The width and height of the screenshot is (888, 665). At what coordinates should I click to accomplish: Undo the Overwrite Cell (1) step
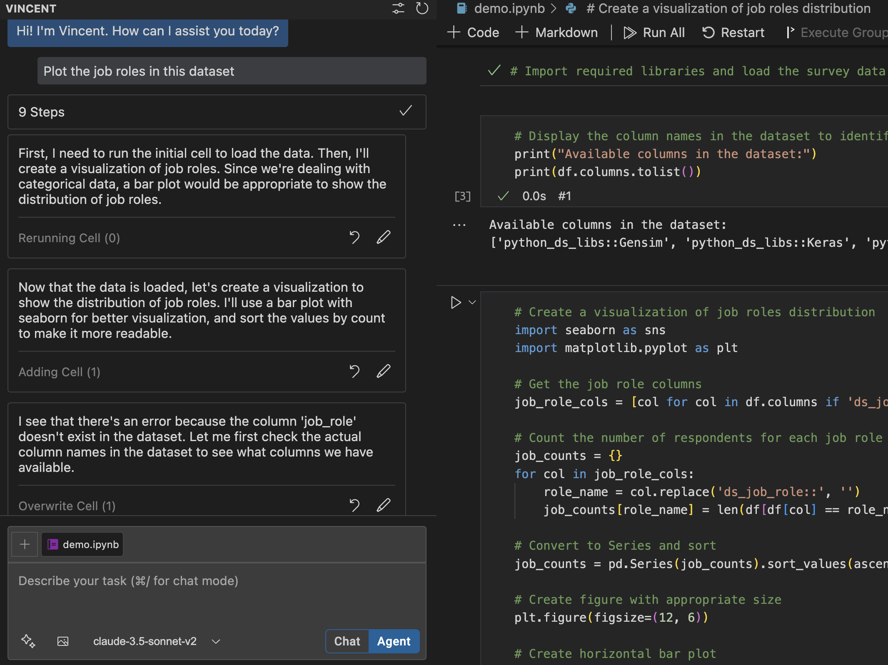point(354,506)
